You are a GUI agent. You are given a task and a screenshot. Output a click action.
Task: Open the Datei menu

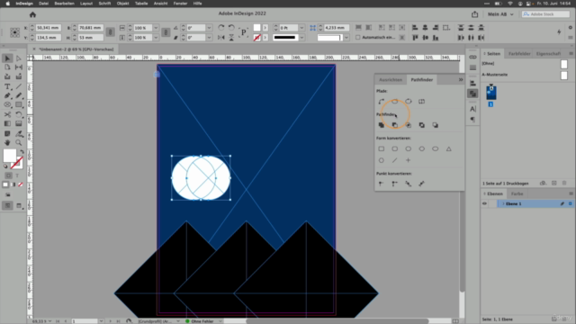[x=43, y=4]
